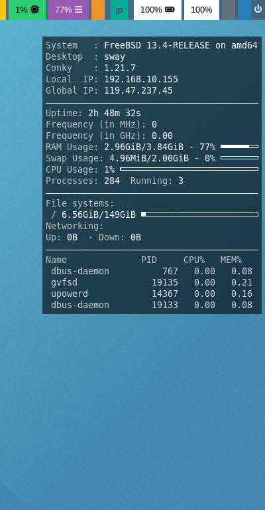
Task: Click the upowerd process name
Action: click(70, 294)
